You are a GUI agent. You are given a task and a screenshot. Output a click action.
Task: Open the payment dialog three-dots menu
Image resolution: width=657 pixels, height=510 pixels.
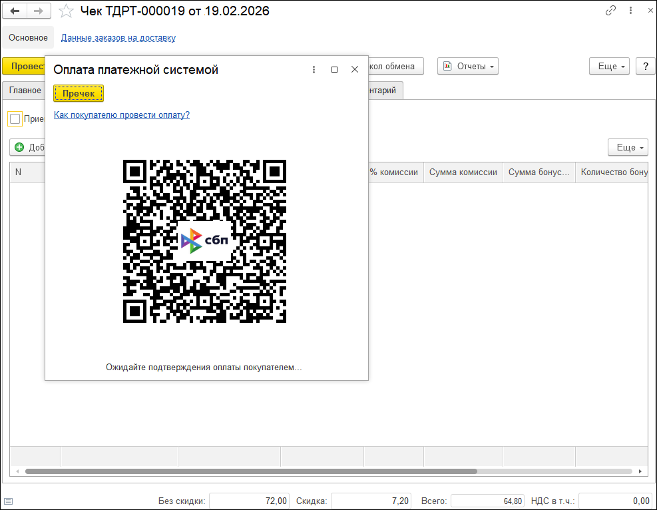(314, 69)
